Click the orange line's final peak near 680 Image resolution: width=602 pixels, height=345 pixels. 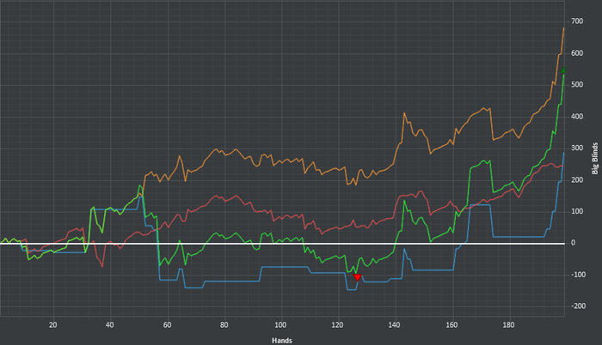(563, 28)
